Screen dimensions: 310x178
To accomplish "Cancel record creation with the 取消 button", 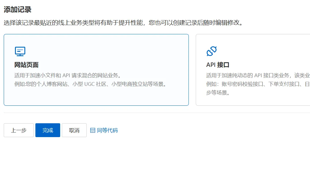I will tap(74, 130).
